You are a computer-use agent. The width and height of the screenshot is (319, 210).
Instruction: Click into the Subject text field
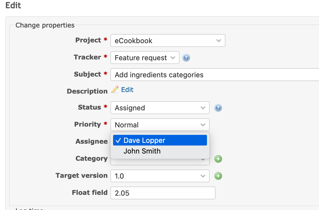click(215, 75)
